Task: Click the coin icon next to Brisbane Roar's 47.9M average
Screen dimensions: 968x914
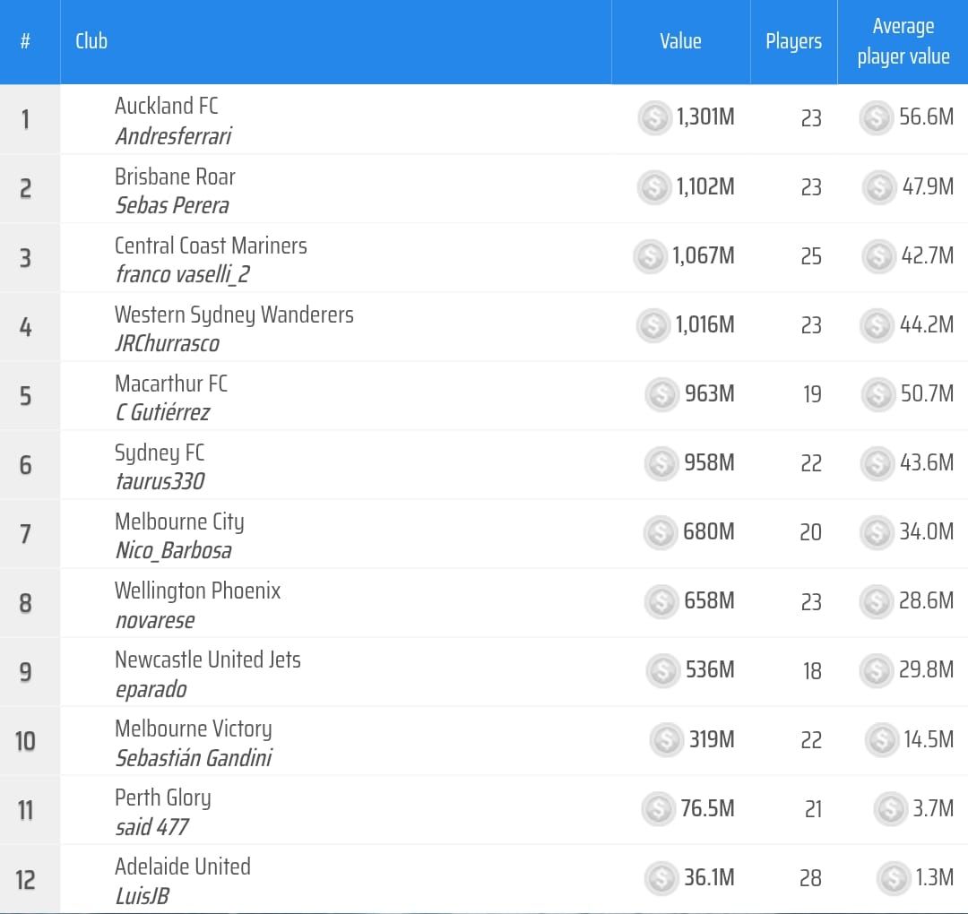Action: pyautogui.click(x=879, y=187)
